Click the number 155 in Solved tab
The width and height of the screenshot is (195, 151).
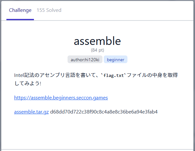click(x=41, y=10)
